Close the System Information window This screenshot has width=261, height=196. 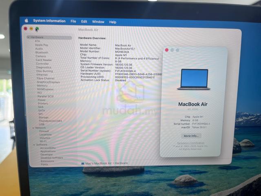[25, 29]
